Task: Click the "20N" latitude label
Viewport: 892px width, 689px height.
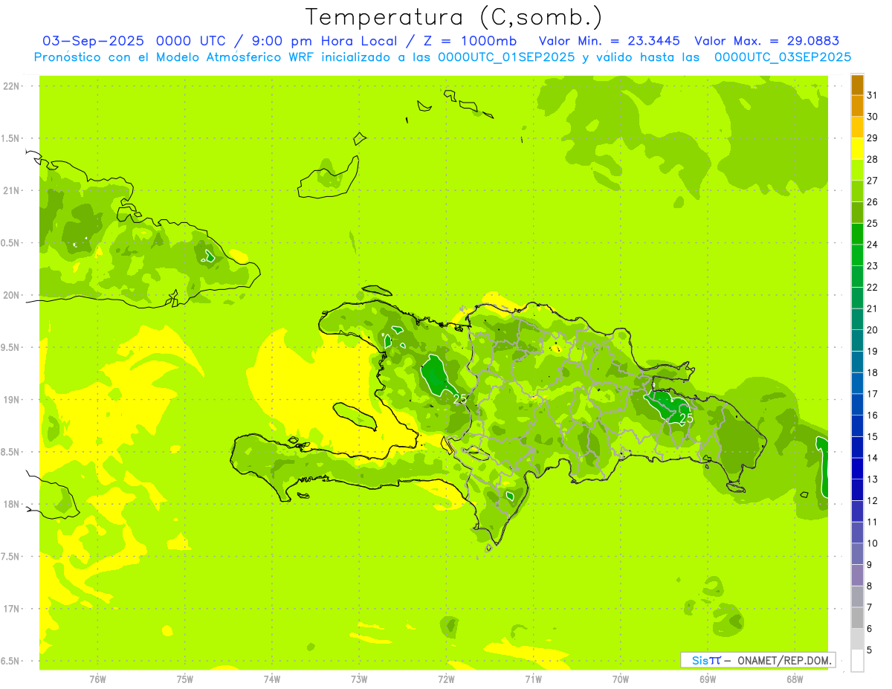Action: point(11,295)
